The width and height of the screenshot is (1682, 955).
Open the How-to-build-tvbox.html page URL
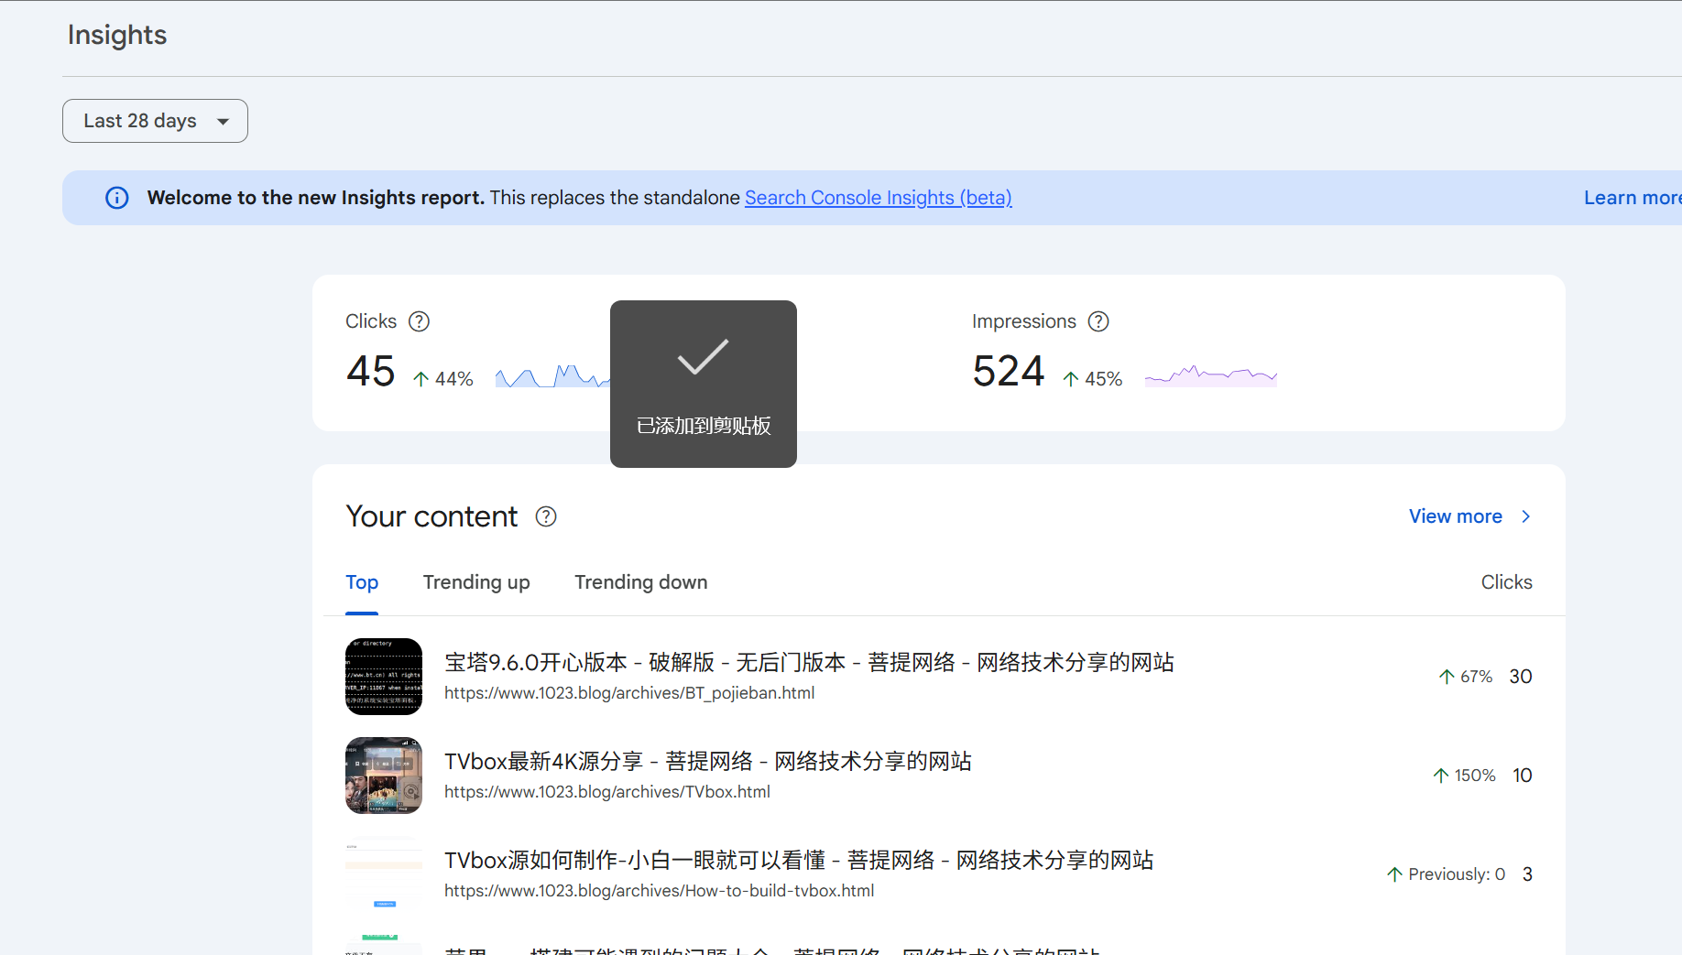pos(659,891)
